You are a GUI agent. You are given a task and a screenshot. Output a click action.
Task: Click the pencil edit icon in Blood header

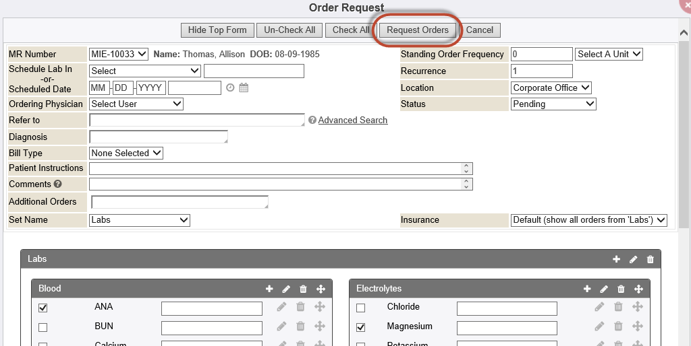pos(286,289)
